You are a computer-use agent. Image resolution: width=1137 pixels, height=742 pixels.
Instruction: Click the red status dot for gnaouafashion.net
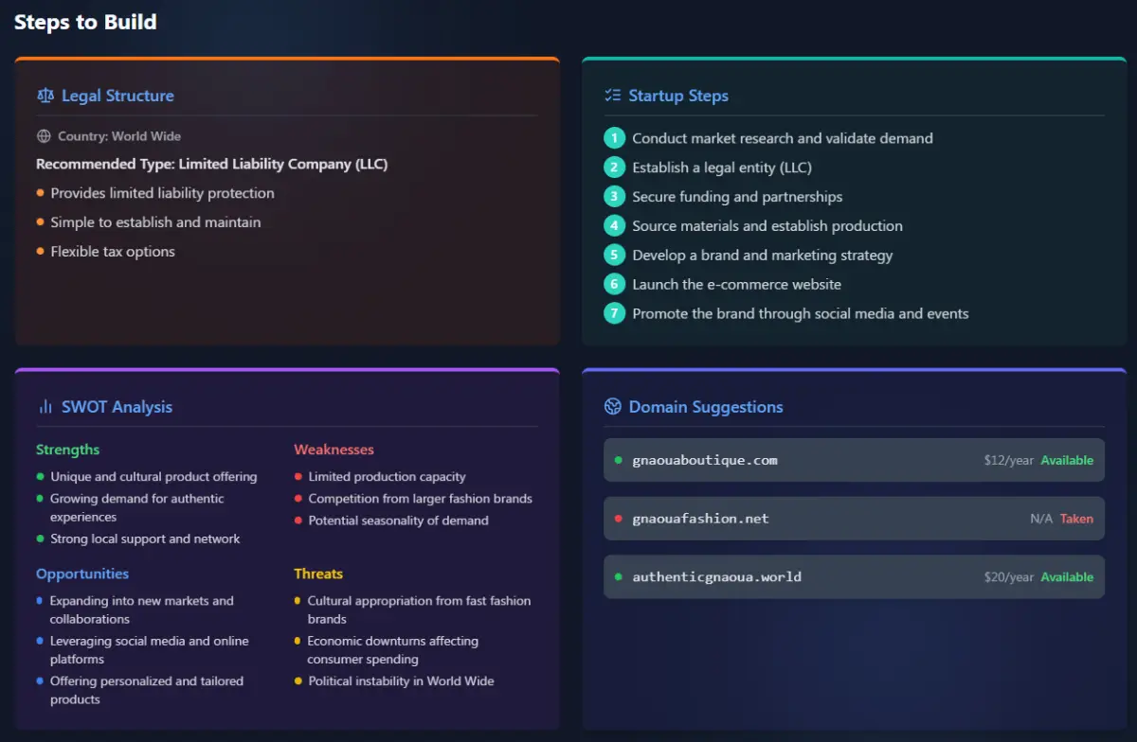(x=619, y=519)
